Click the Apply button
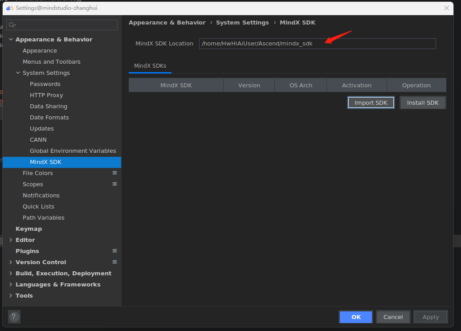Screen dimensions: 461x331 [x=430, y=317]
